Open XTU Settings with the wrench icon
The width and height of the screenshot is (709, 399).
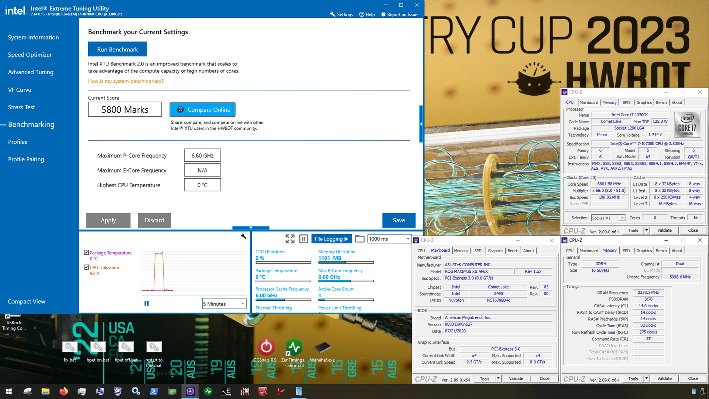click(341, 14)
